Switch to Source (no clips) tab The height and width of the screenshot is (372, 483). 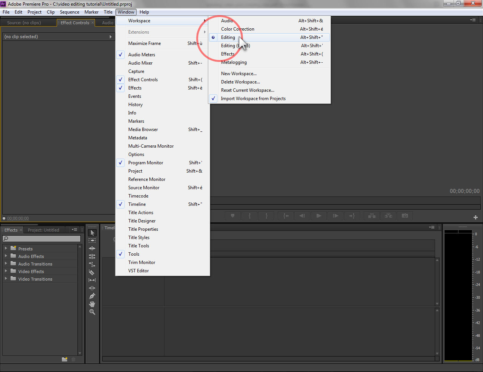point(24,23)
